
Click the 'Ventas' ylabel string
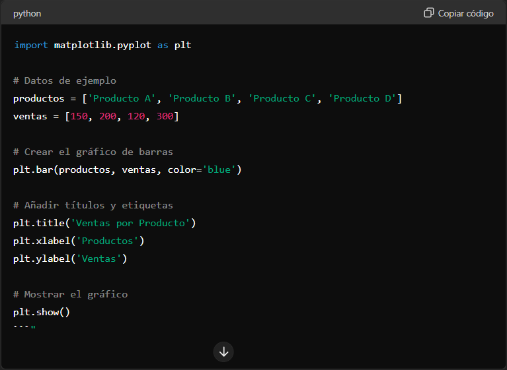tap(99, 259)
